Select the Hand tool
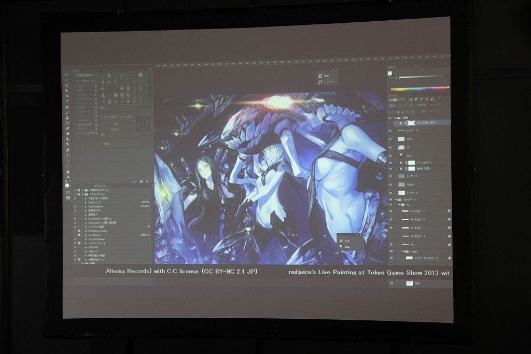Viewport: 531px width, 354px height. click(x=67, y=172)
